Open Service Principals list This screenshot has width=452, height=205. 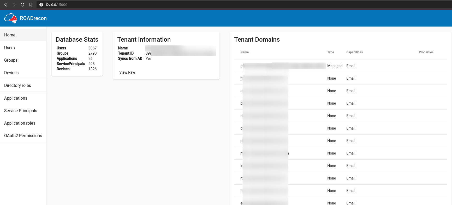coord(21,111)
